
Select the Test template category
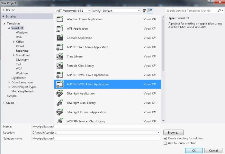click(x=19, y=64)
